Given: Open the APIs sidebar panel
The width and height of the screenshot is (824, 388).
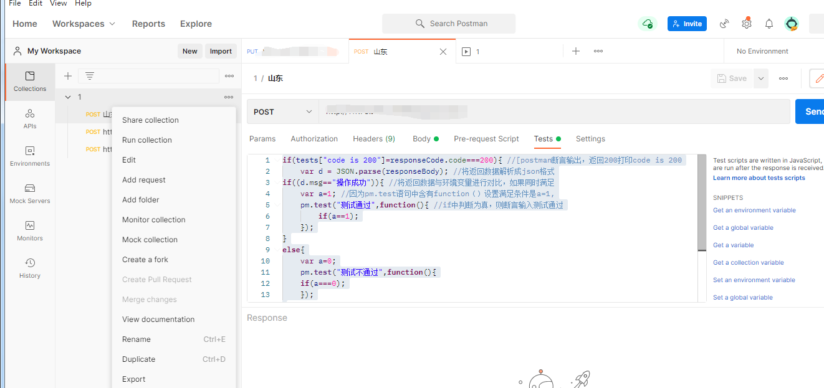Looking at the screenshot, I should click(x=30, y=119).
